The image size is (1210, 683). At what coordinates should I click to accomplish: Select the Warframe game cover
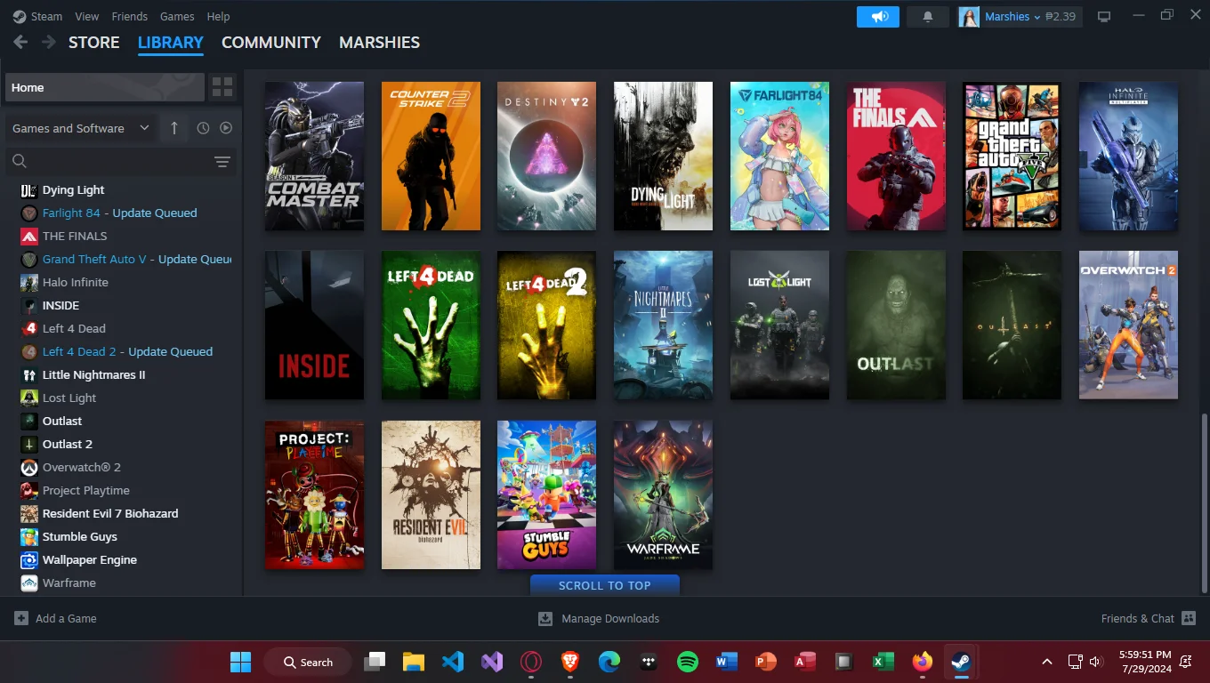[663, 495]
